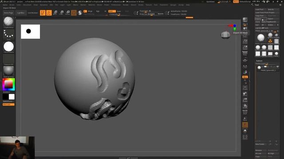Toggle the Transp transparency icon
This screenshot has width=284, height=159.
click(x=245, y=119)
